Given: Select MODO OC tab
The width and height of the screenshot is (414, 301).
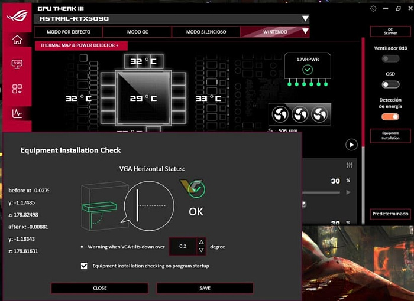Looking at the screenshot, I should [137, 32].
